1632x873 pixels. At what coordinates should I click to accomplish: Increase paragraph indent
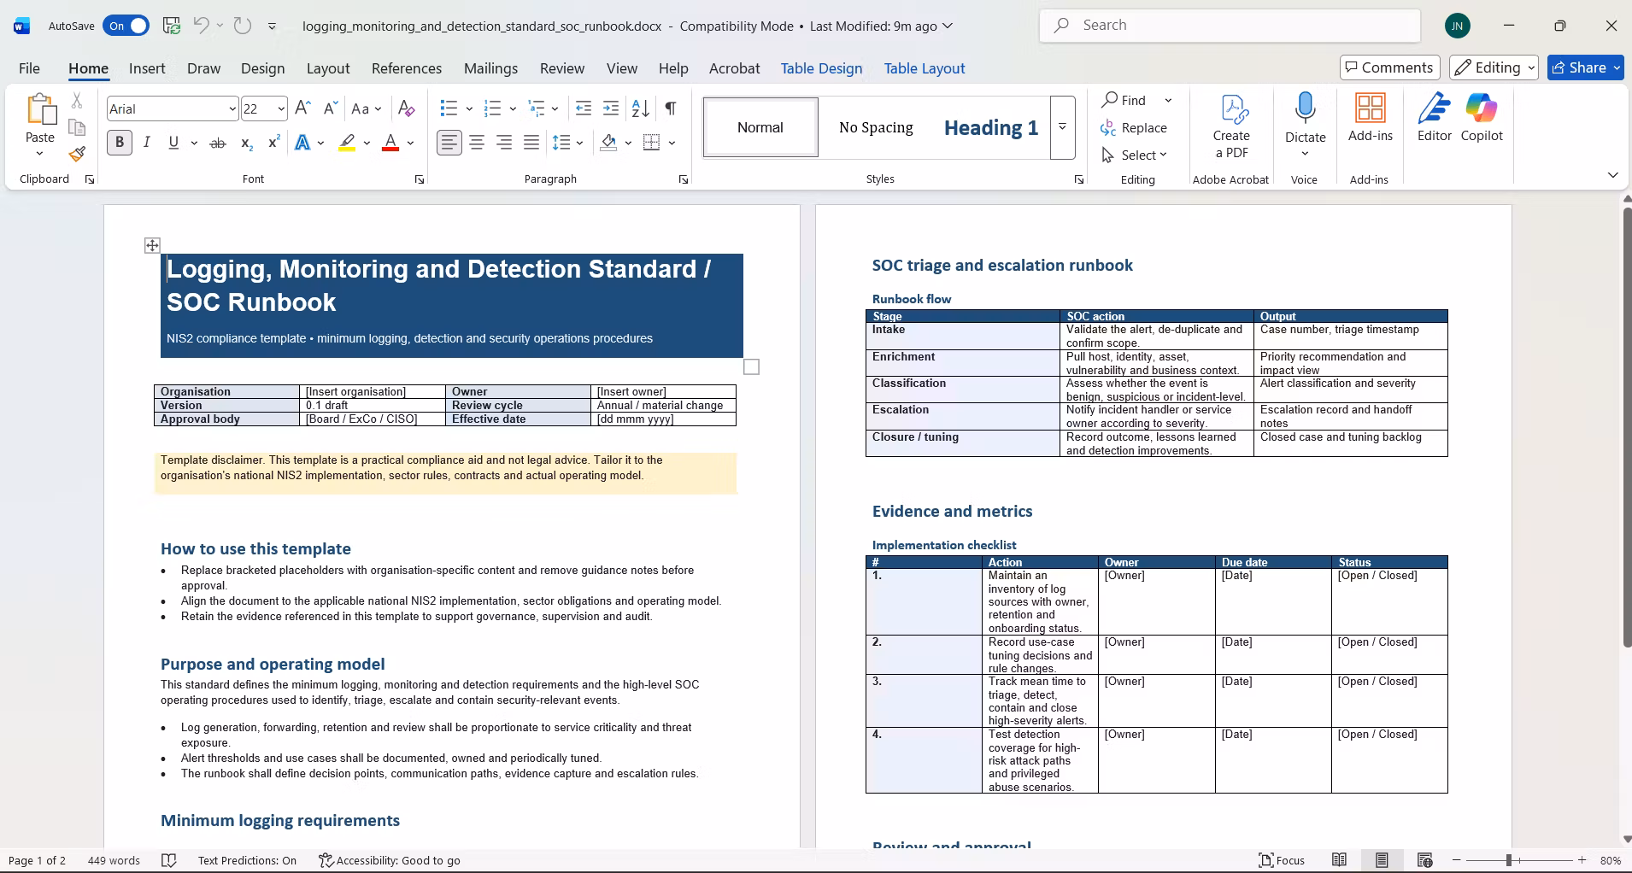(x=611, y=108)
